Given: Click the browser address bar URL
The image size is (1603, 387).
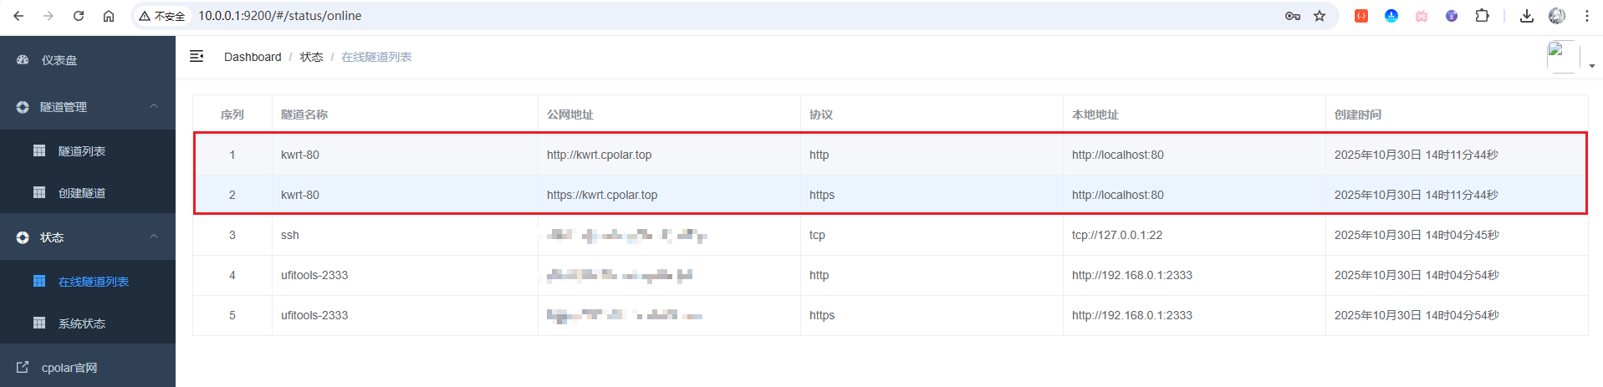Looking at the screenshot, I should tap(280, 16).
